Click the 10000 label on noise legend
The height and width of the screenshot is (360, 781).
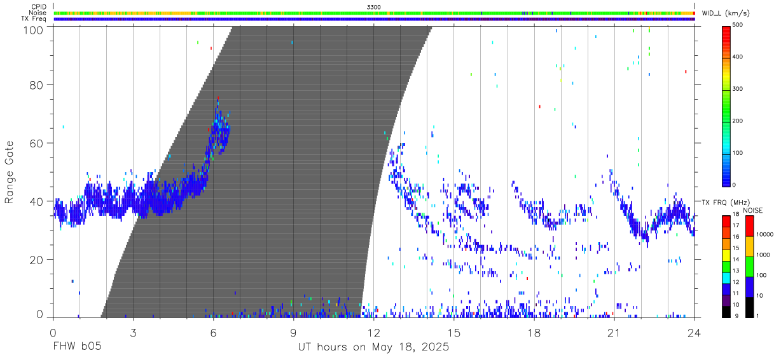(765, 234)
